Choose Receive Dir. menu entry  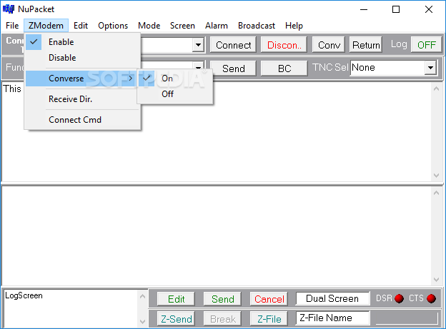(83, 99)
